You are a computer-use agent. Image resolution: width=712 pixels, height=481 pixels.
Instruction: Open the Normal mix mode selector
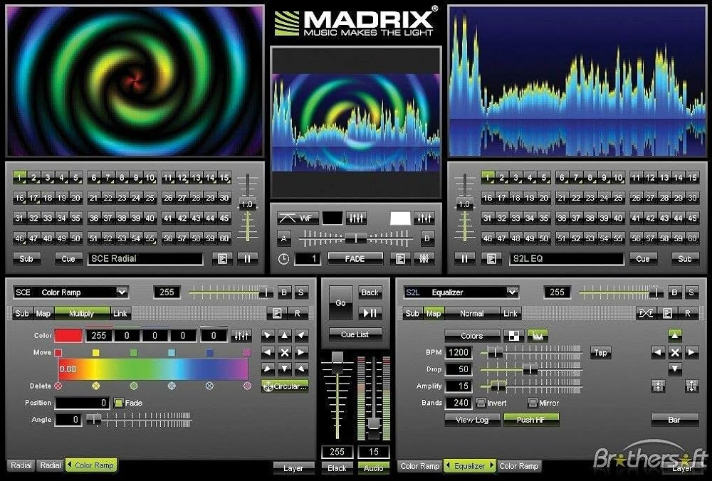point(472,313)
